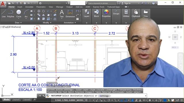
Task: Select the Ellipse tool icon
Action: (x=31, y=15)
